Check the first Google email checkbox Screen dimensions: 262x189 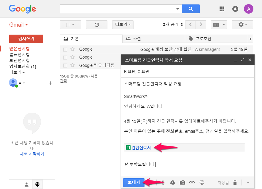(65, 49)
